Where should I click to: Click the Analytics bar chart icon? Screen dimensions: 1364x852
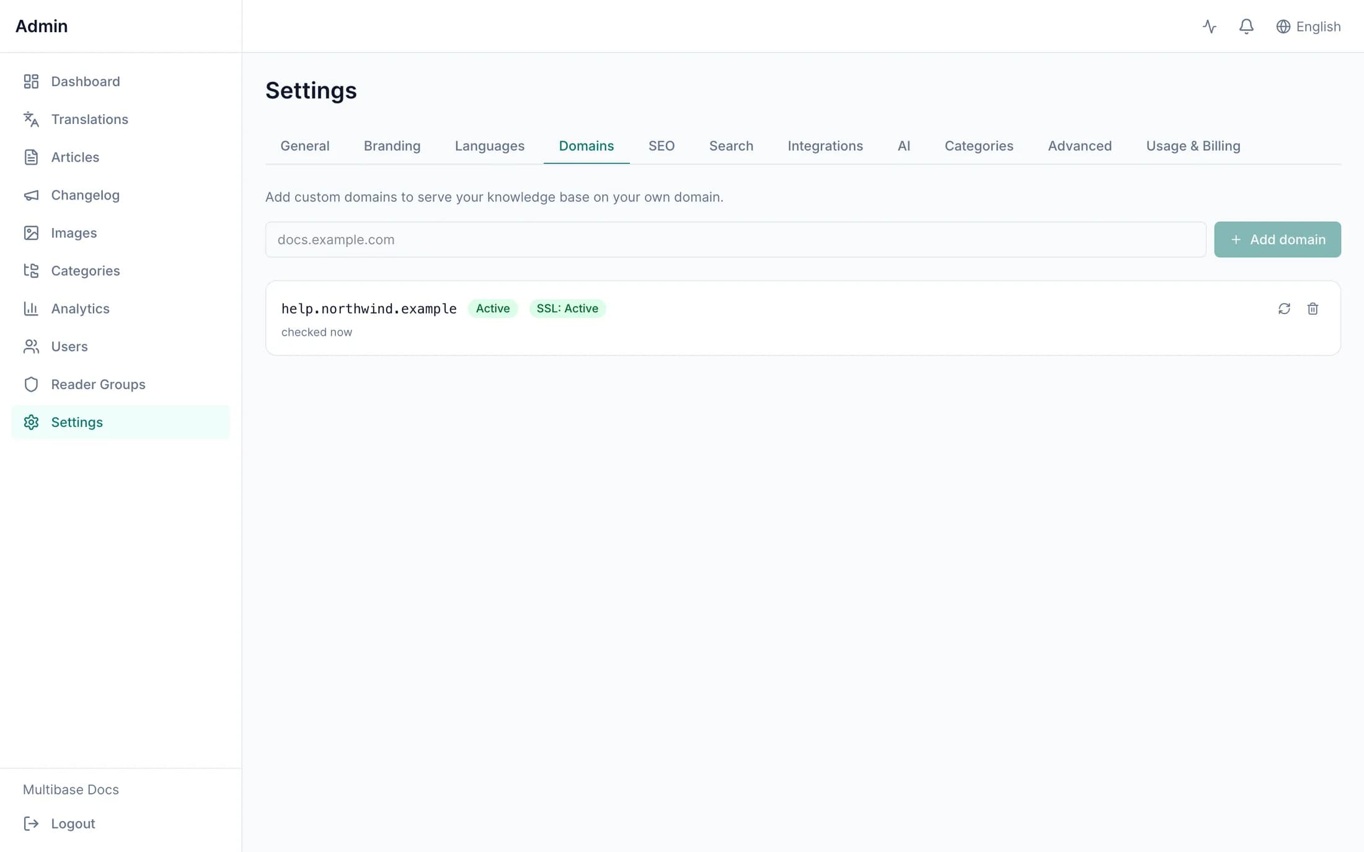31,309
